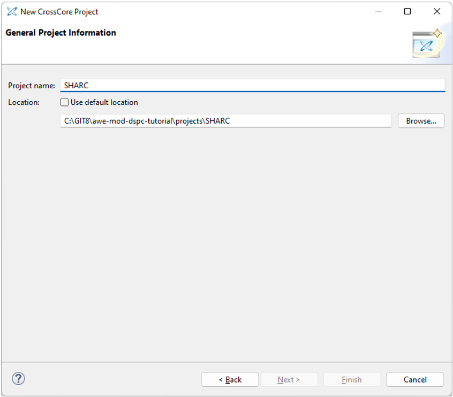Viewport: 453px width, 397px height.
Task: Advance to the next wizard page
Action: [289, 379]
